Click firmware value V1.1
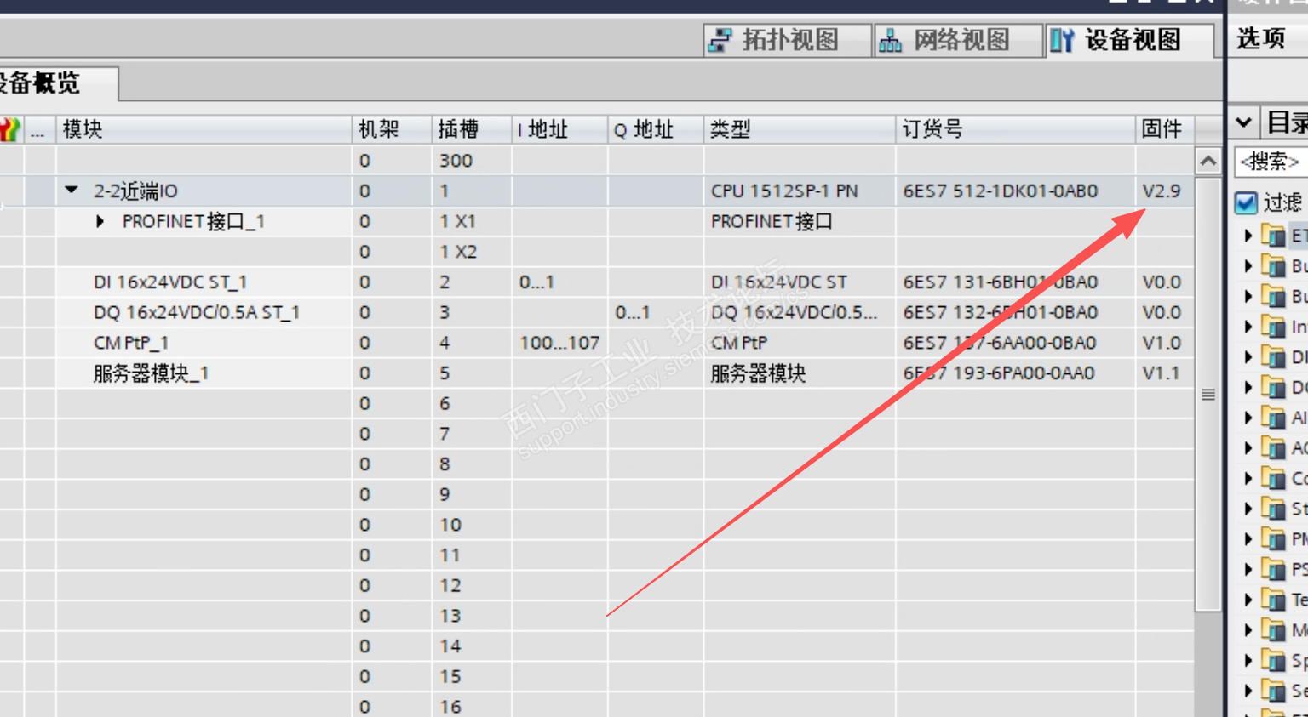 (1162, 373)
